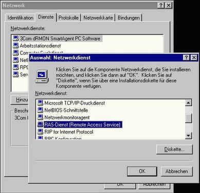The width and height of the screenshot is (200, 193).
Task: Click the service list scroll down arrow
Action: point(189,136)
